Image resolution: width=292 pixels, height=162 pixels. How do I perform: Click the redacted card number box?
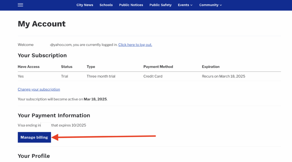click(46, 125)
